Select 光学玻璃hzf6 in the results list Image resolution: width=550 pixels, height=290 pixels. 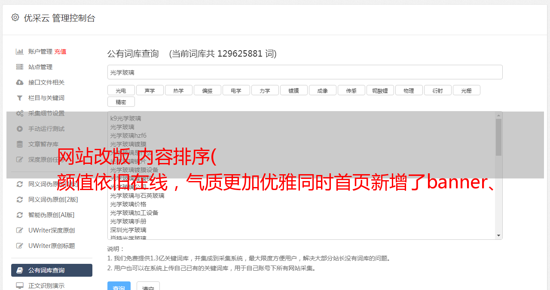coord(128,136)
